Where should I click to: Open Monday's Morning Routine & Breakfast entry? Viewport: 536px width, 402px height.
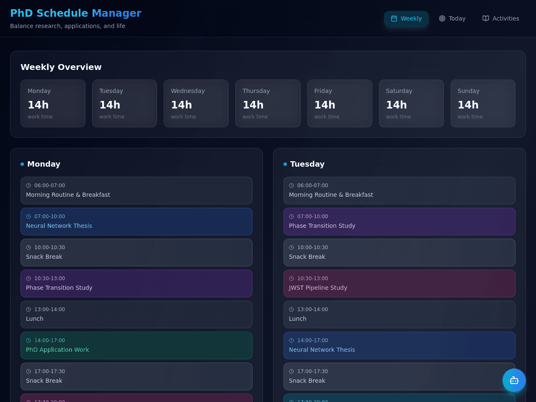[x=137, y=191]
